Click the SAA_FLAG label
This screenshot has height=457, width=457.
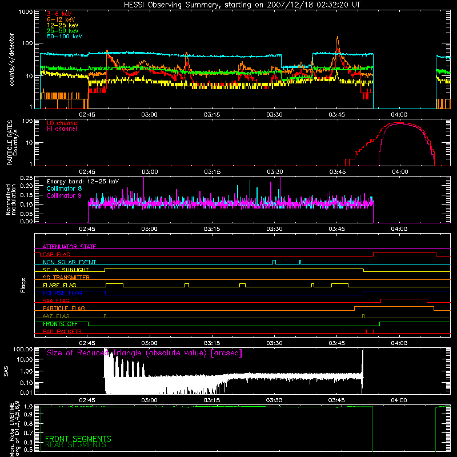pyautogui.click(x=56, y=300)
